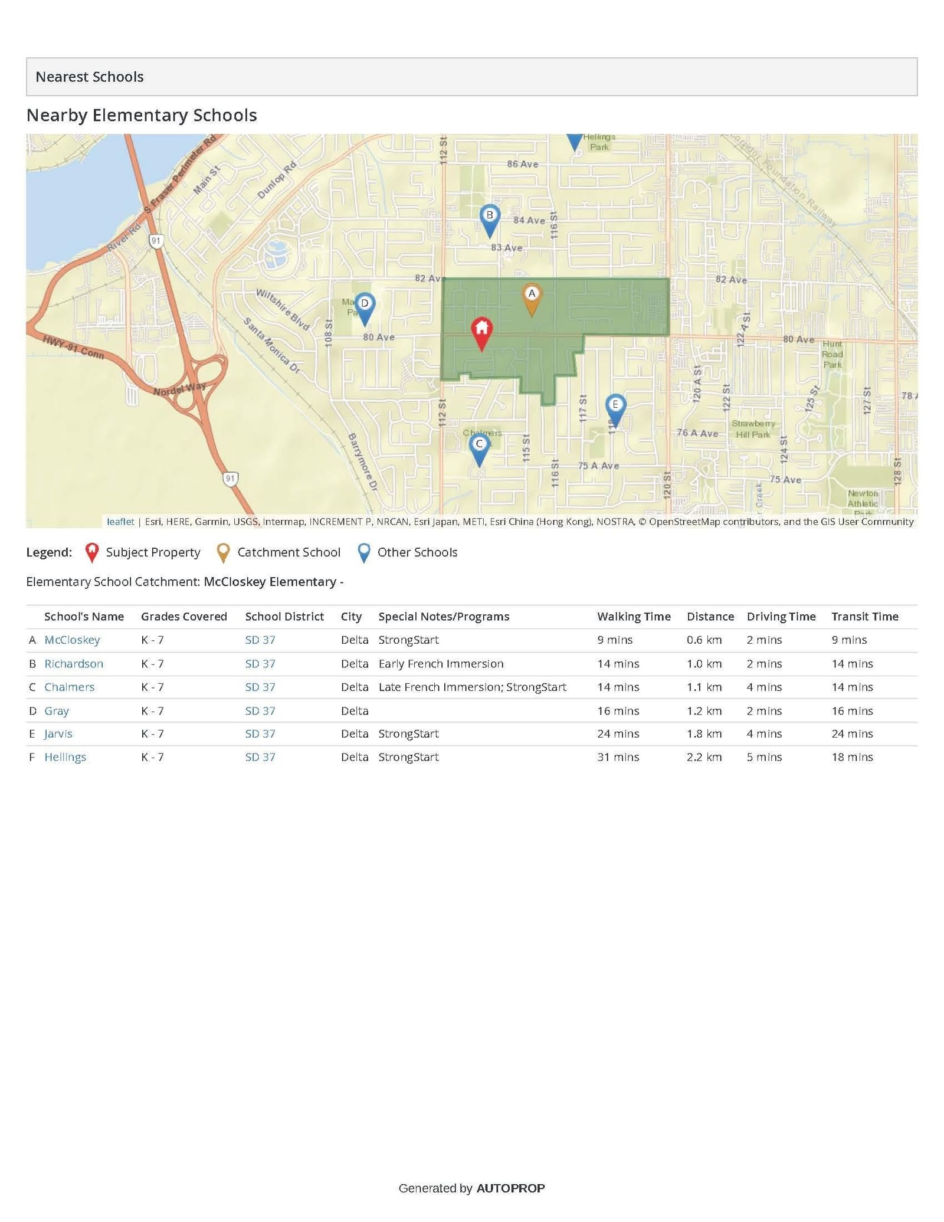Viewport: 944px width, 1222px height.
Task: Click 'Strawberry Hill Park' label on map
Action: click(753, 429)
